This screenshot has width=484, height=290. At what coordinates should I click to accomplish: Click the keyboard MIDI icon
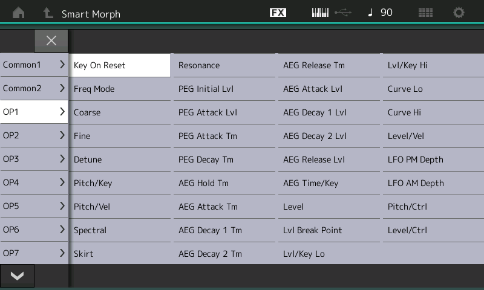tap(320, 13)
